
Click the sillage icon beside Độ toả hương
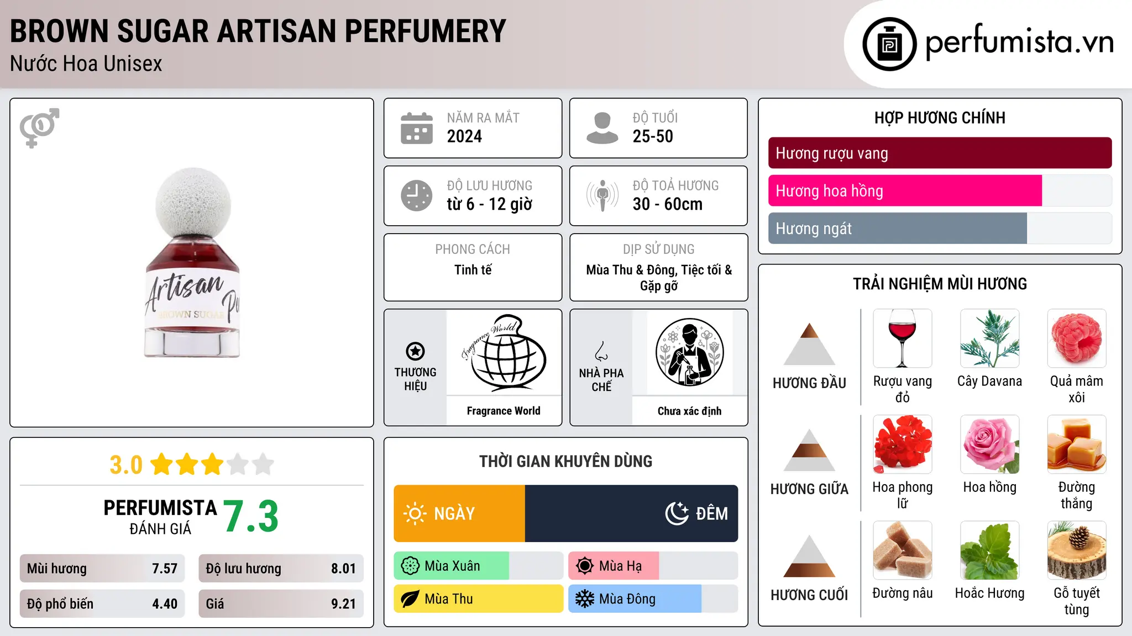click(602, 195)
